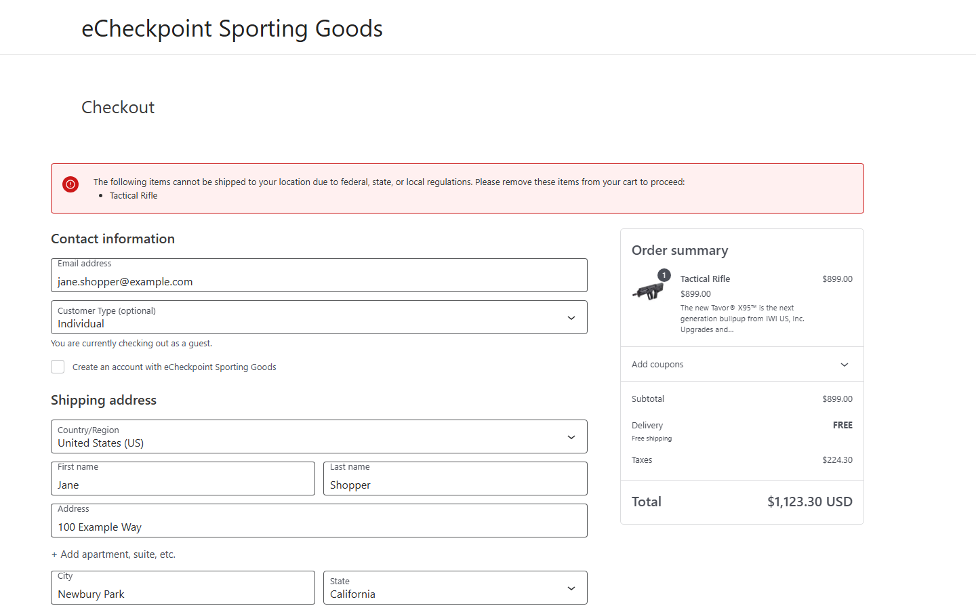Tick Create an account with eCheckpoint checkbox
This screenshot has width=976, height=610.
pyautogui.click(x=58, y=367)
